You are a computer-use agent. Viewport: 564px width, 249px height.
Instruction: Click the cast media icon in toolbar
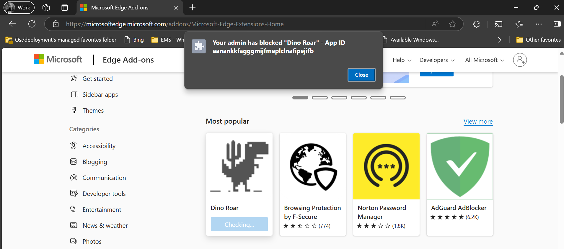tap(498, 24)
